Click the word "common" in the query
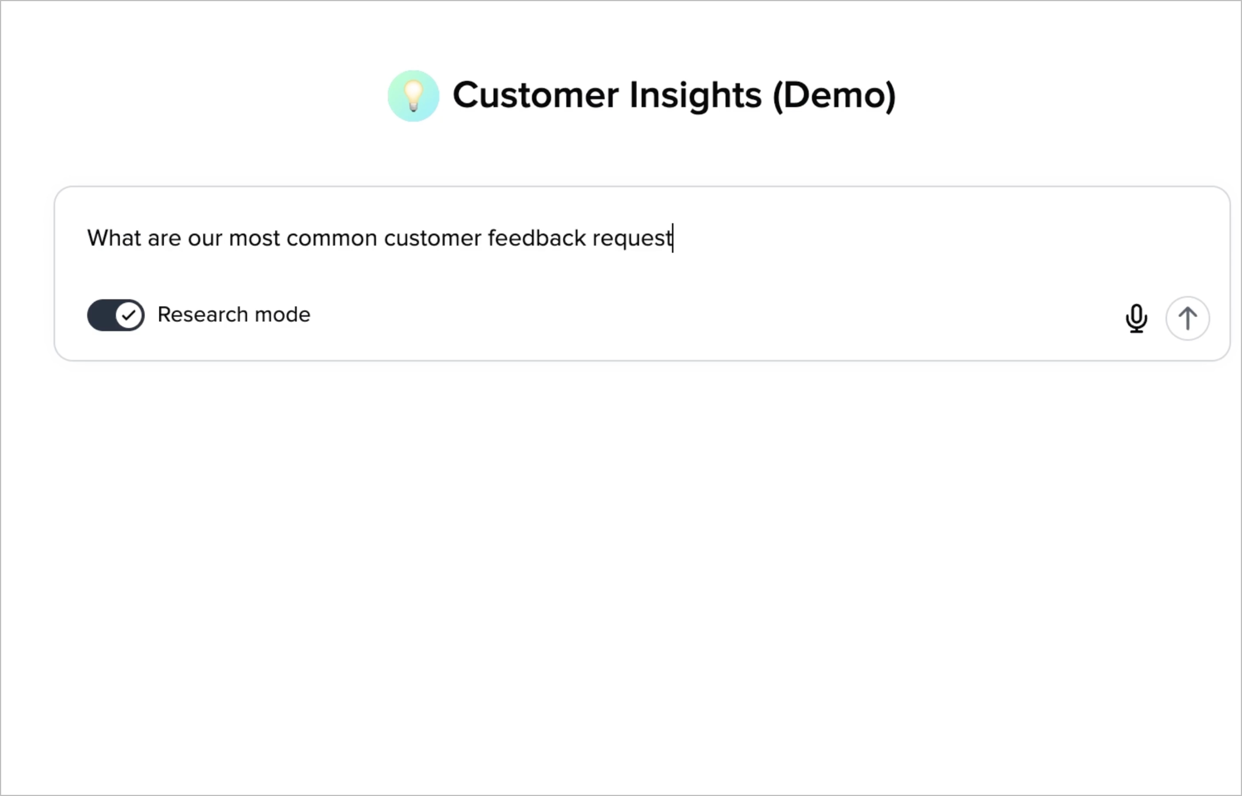The height and width of the screenshot is (796, 1242). click(x=332, y=238)
